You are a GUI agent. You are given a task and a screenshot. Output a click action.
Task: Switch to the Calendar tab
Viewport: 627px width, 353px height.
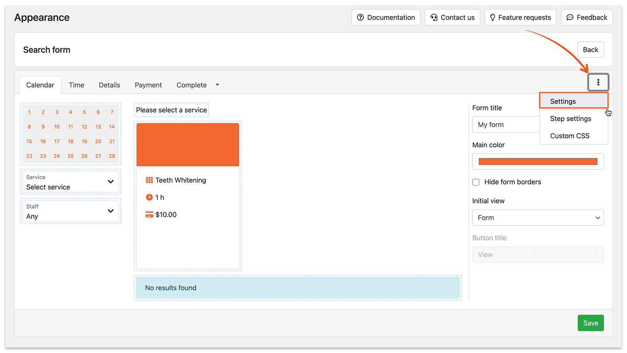click(x=40, y=85)
